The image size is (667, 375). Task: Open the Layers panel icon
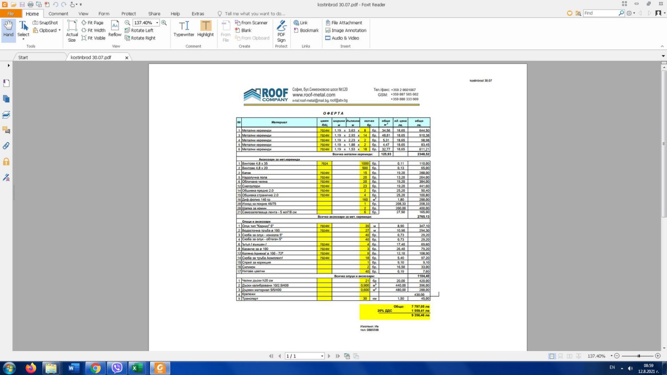pos(6,115)
